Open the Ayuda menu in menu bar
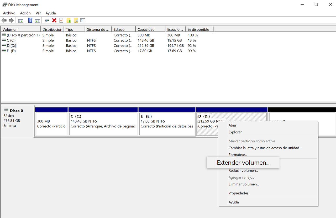Screen dimensions: 336x218 coord(51,13)
